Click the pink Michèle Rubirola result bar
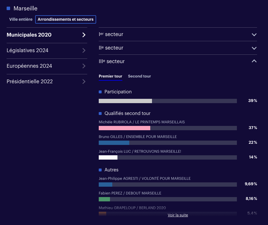 click(x=124, y=128)
